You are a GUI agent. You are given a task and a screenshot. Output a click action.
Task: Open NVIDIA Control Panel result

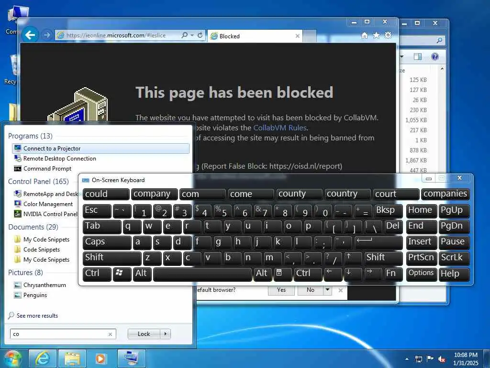point(45,214)
